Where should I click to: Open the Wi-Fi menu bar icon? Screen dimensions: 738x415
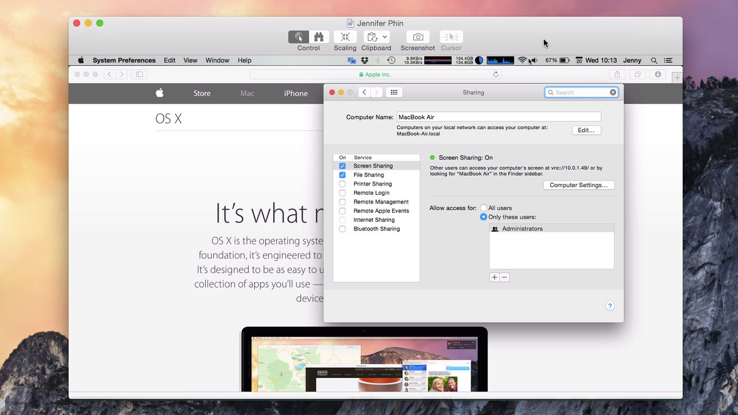tap(522, 61)
